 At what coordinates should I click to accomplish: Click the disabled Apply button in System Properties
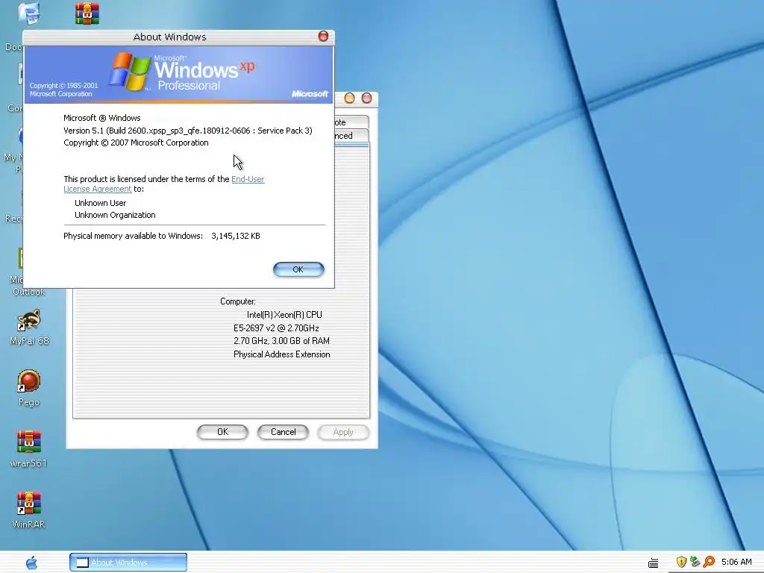pos(343,432)
